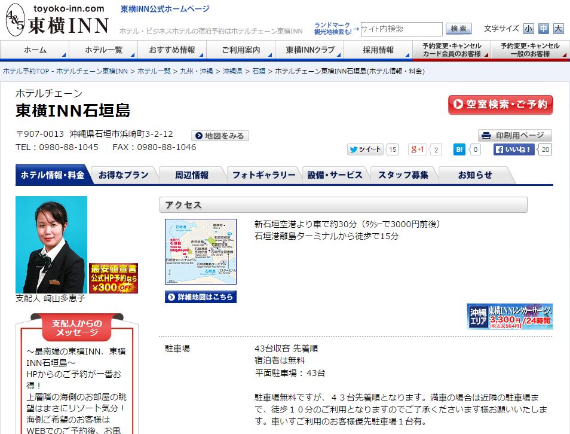570x434 pixels.
Task: Select medium font size 中
Action: [x=544, y=28]
